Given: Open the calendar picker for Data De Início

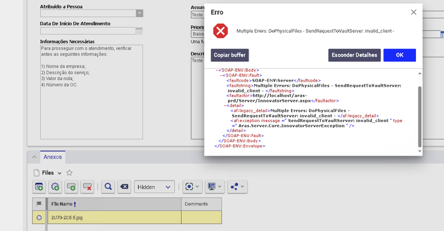Looking at the screenshot, I should [139, 31].
